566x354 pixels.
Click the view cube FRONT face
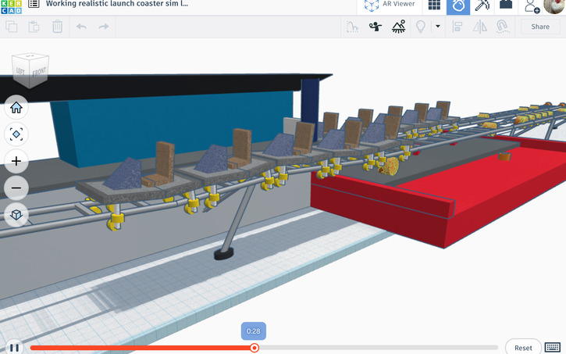[39, 73]
